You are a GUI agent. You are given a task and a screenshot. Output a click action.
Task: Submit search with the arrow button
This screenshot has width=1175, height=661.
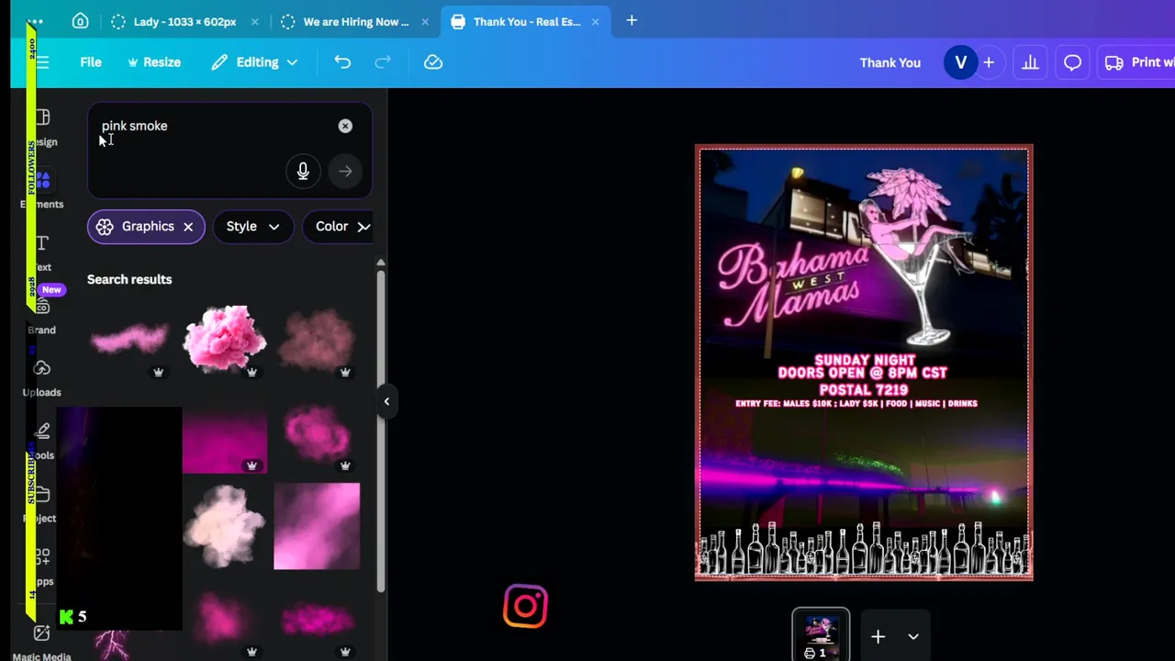coord(345,171)
